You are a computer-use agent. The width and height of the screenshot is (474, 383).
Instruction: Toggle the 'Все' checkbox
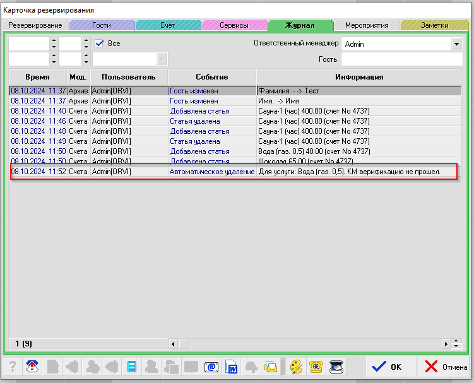(99, 44)
